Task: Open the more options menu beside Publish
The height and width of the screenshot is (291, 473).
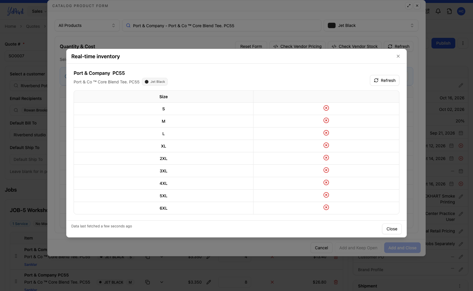Action: tap(463, 43)
